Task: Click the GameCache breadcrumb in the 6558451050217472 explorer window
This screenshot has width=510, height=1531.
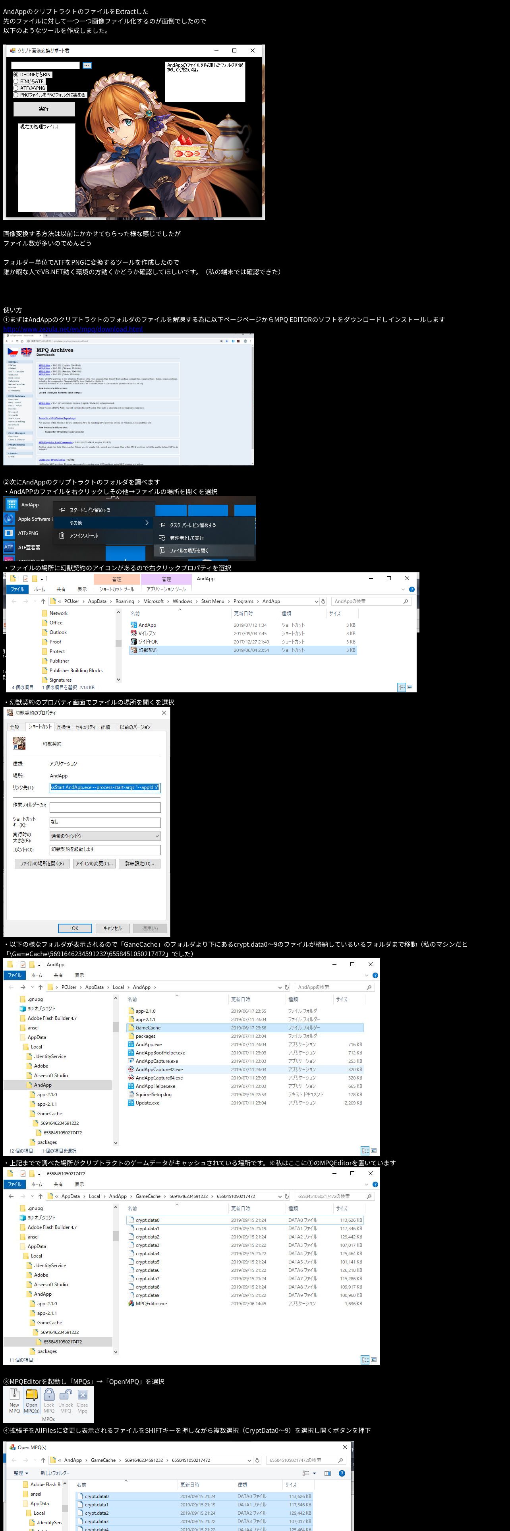Action: coord(148,1196)
